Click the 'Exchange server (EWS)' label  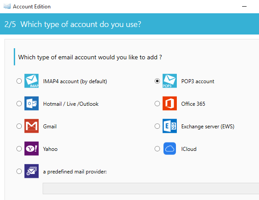208,126
